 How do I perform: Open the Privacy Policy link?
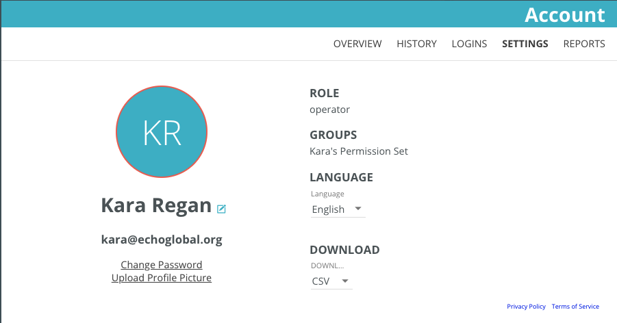[x=526, y=307]
